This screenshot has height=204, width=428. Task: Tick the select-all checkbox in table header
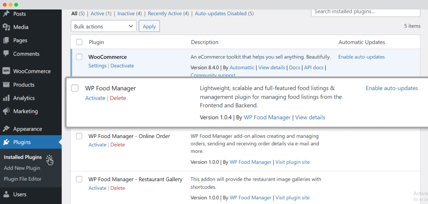[79, 42]
